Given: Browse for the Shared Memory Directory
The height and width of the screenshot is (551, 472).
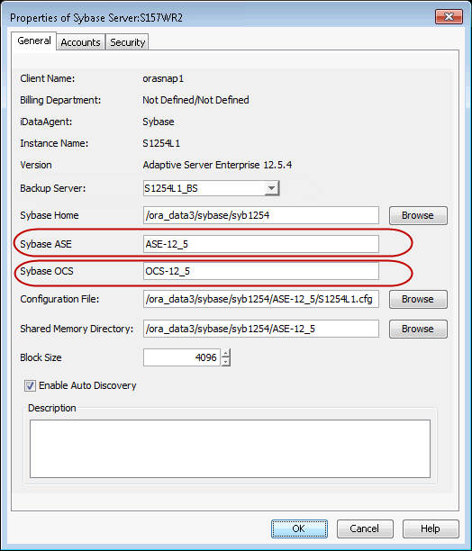Looking at the screenshot, I should tap(418, 329).
